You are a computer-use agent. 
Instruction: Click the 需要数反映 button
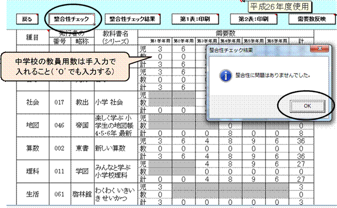coord(312,19)
